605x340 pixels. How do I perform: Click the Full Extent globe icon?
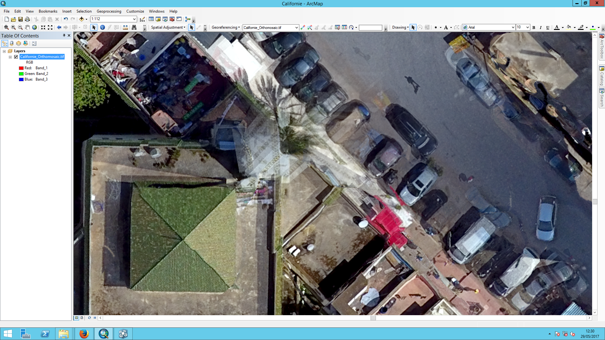click(34, 27)
